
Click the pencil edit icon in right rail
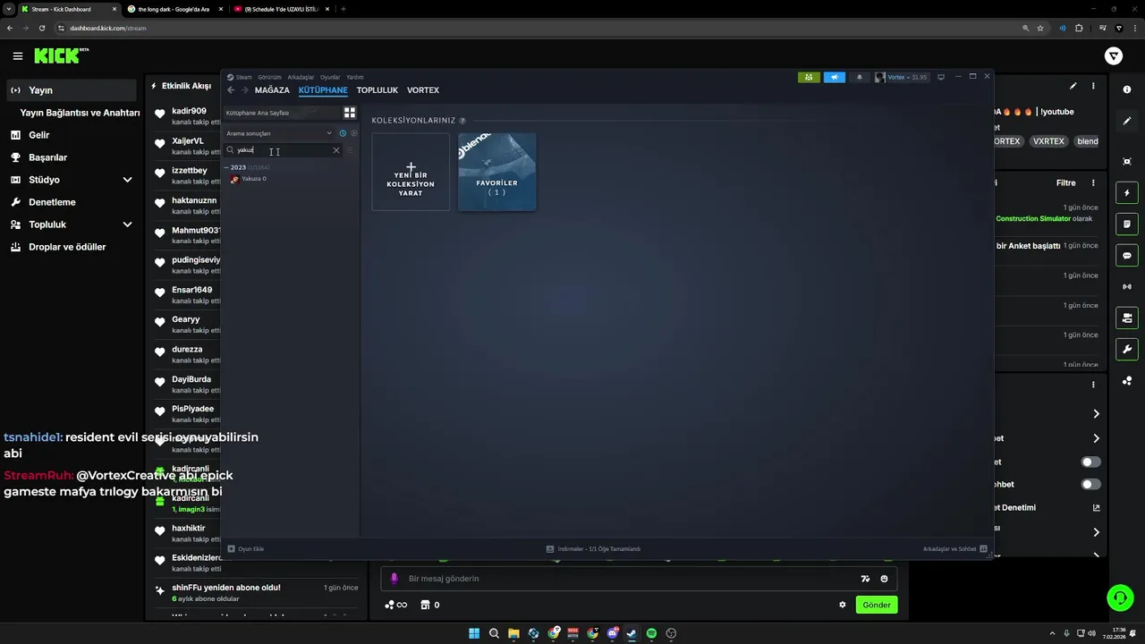[1127, 121]
